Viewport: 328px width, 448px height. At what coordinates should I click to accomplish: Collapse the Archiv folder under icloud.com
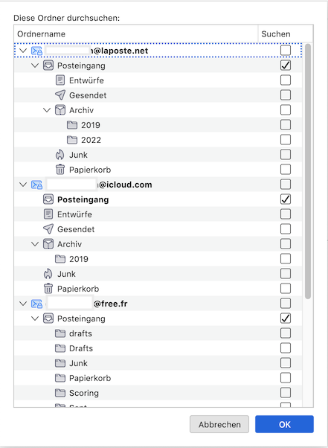coord(35,244)
